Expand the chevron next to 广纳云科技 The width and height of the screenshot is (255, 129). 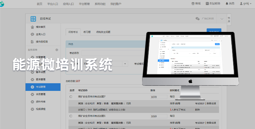click(222, 19)
